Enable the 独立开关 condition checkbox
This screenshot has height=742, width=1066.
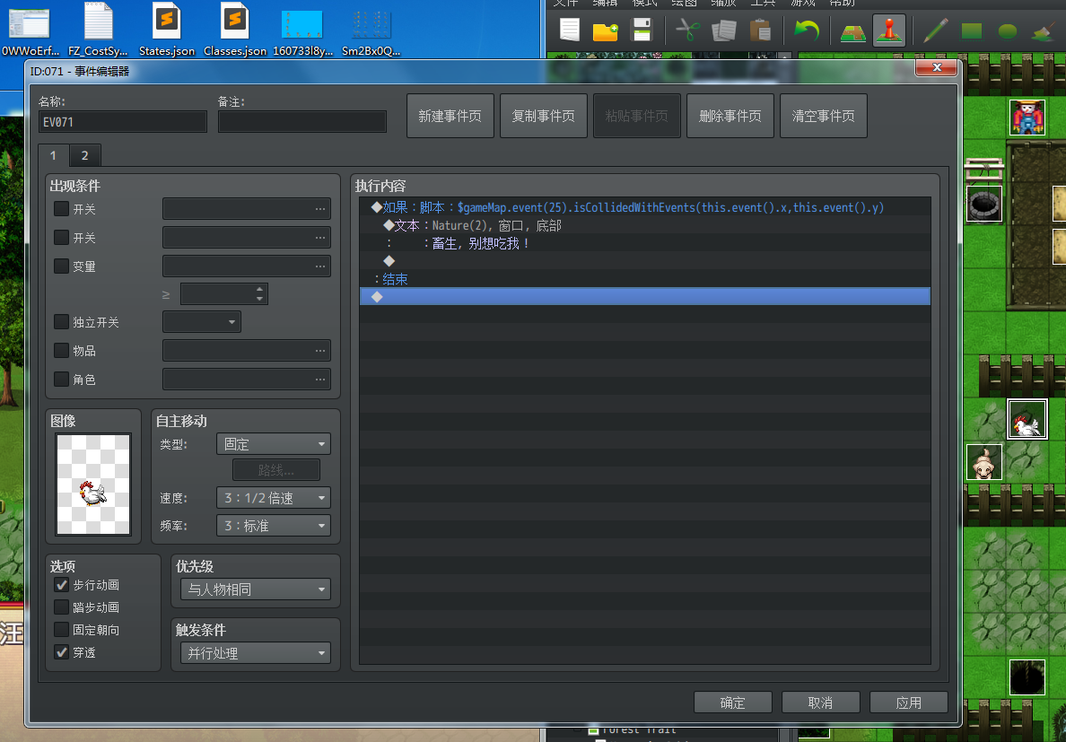coord(61,321)
